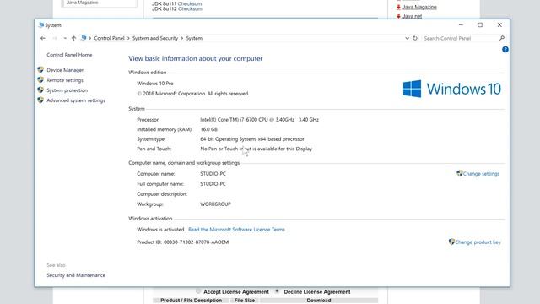Click the processor value Intel Core i7-6700
Screen dimensions: 540x304
[x=259, y=120]
